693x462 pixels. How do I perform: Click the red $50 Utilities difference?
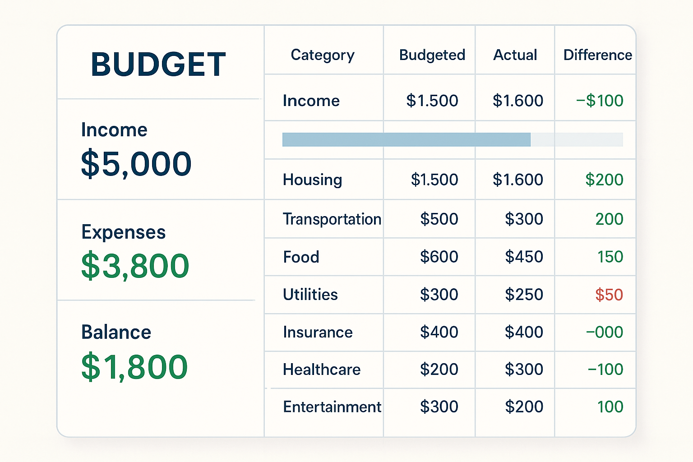point(609,295)
